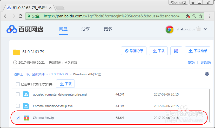Check the ChromeStandaloneSetup.exe checkbox

[18, 106]
